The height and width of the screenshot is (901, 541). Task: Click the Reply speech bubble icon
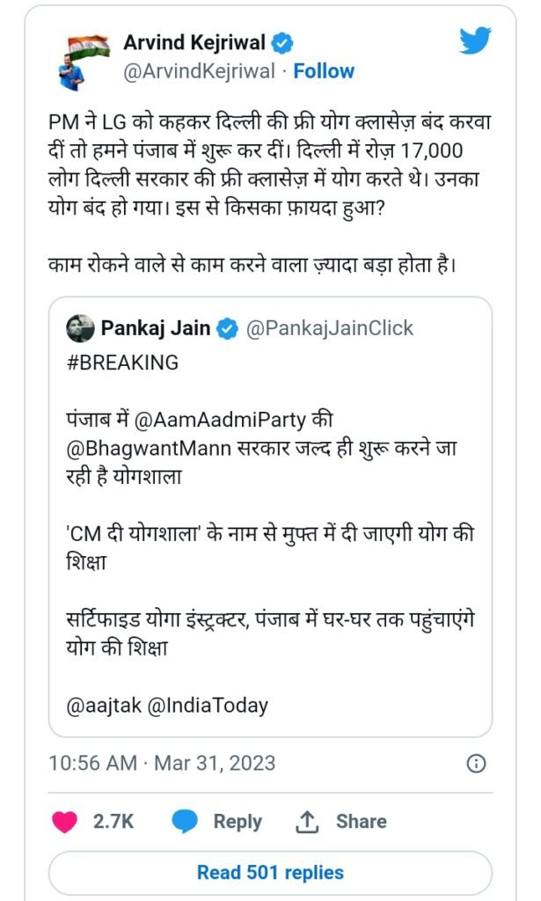pyautogui.click(x=185, y=822)
